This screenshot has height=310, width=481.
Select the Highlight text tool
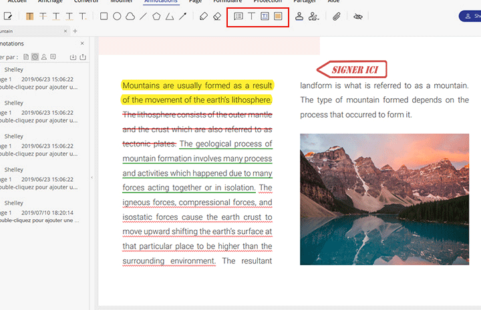30,16
